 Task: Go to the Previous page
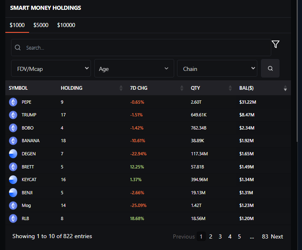point(184,236)
